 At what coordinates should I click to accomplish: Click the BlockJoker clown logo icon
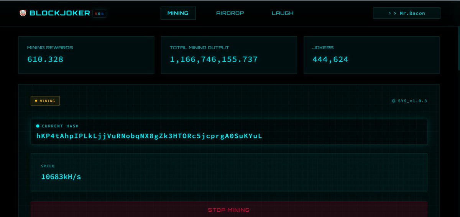(23, 13)
